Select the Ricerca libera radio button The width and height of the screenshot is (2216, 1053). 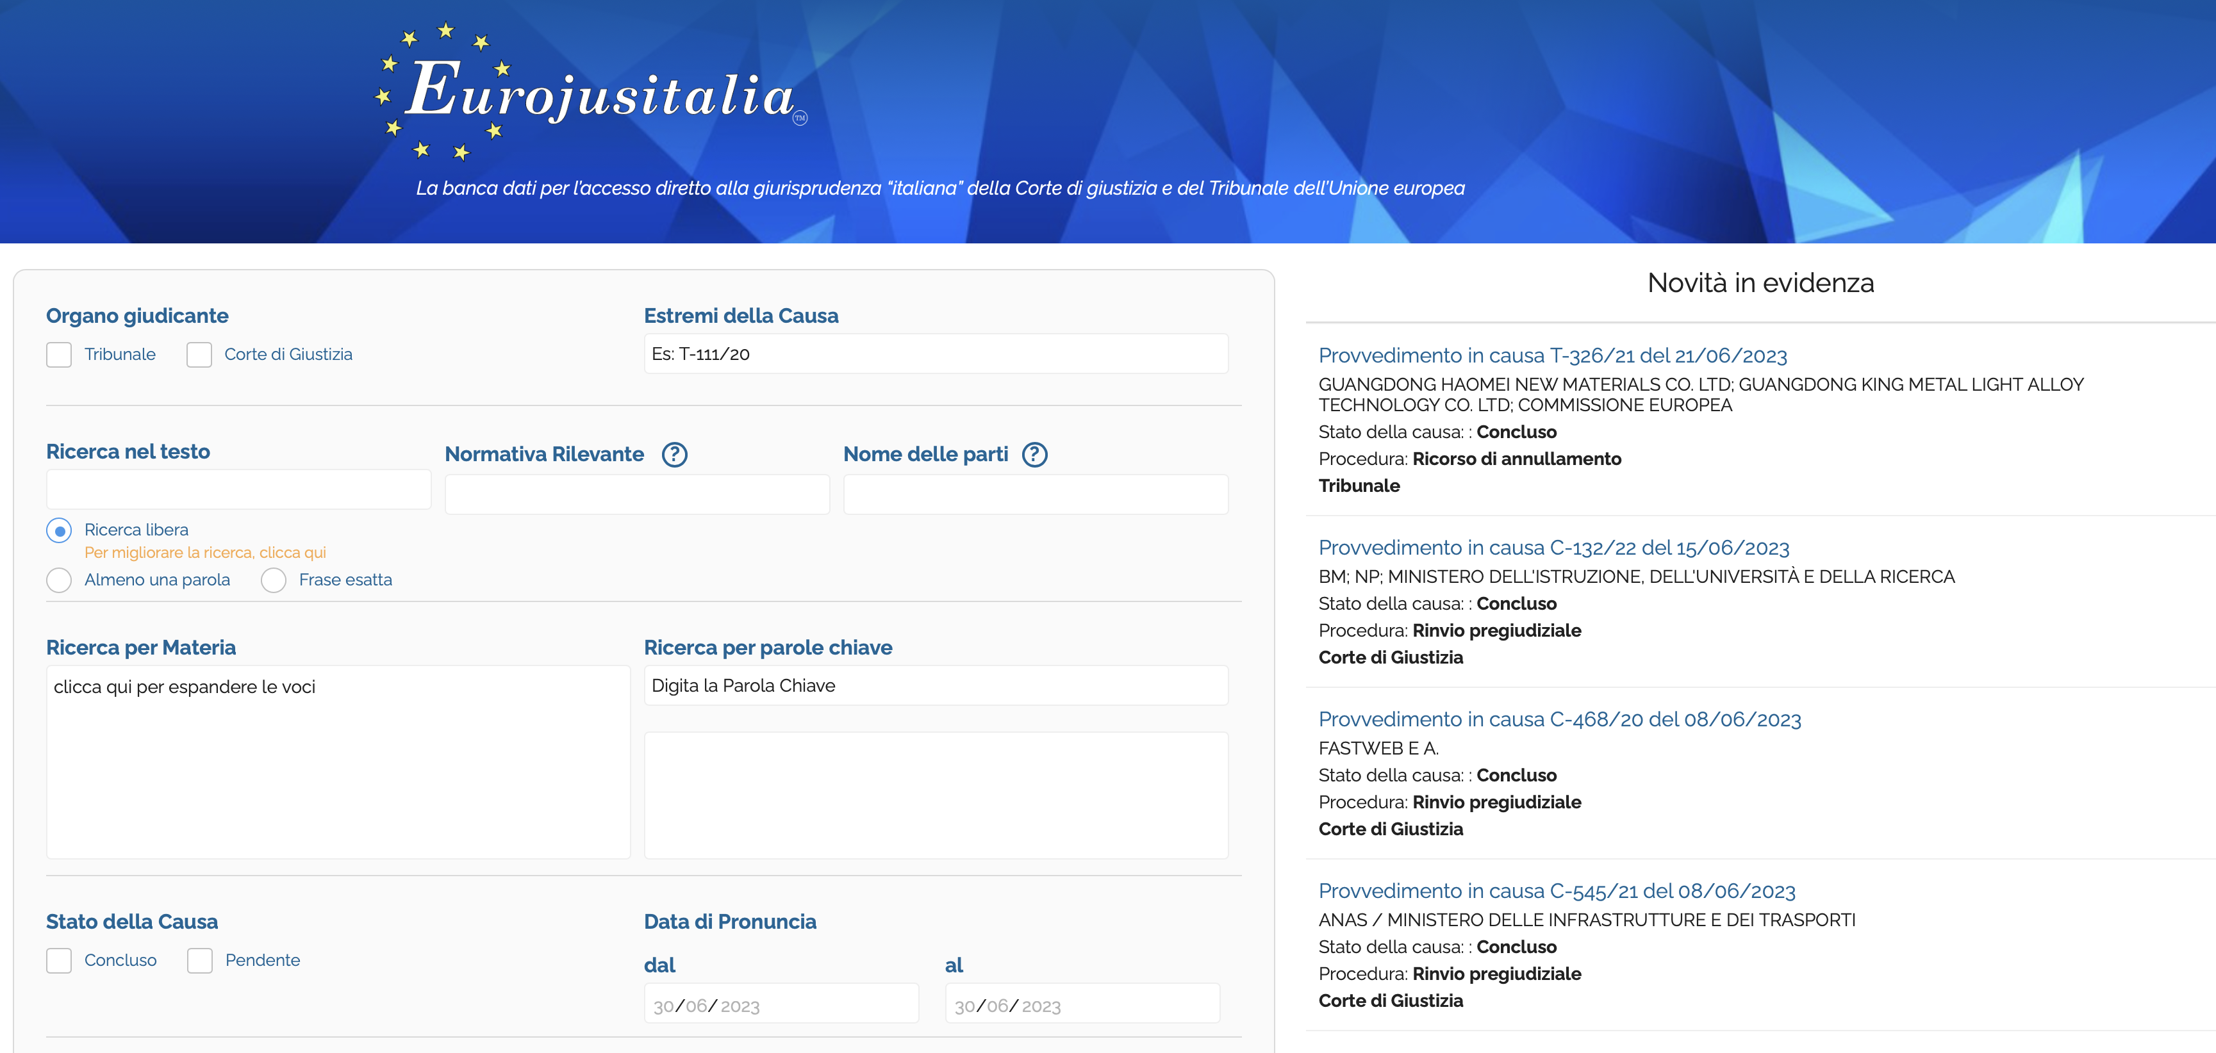pos(60,530)
